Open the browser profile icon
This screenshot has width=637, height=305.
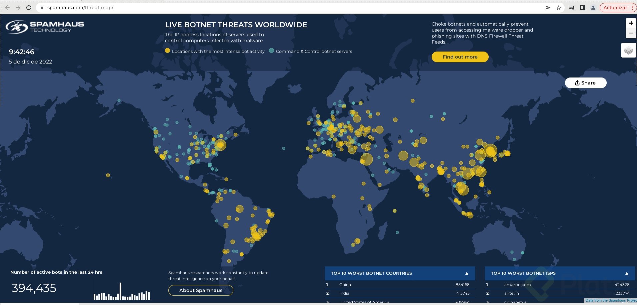tap(593, 8)
